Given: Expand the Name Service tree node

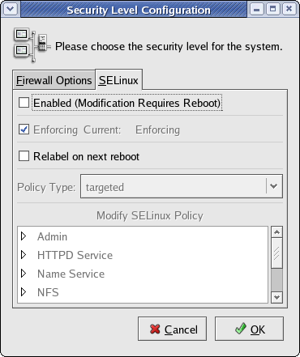Looking at the screenshot, I should click(24, 274).
